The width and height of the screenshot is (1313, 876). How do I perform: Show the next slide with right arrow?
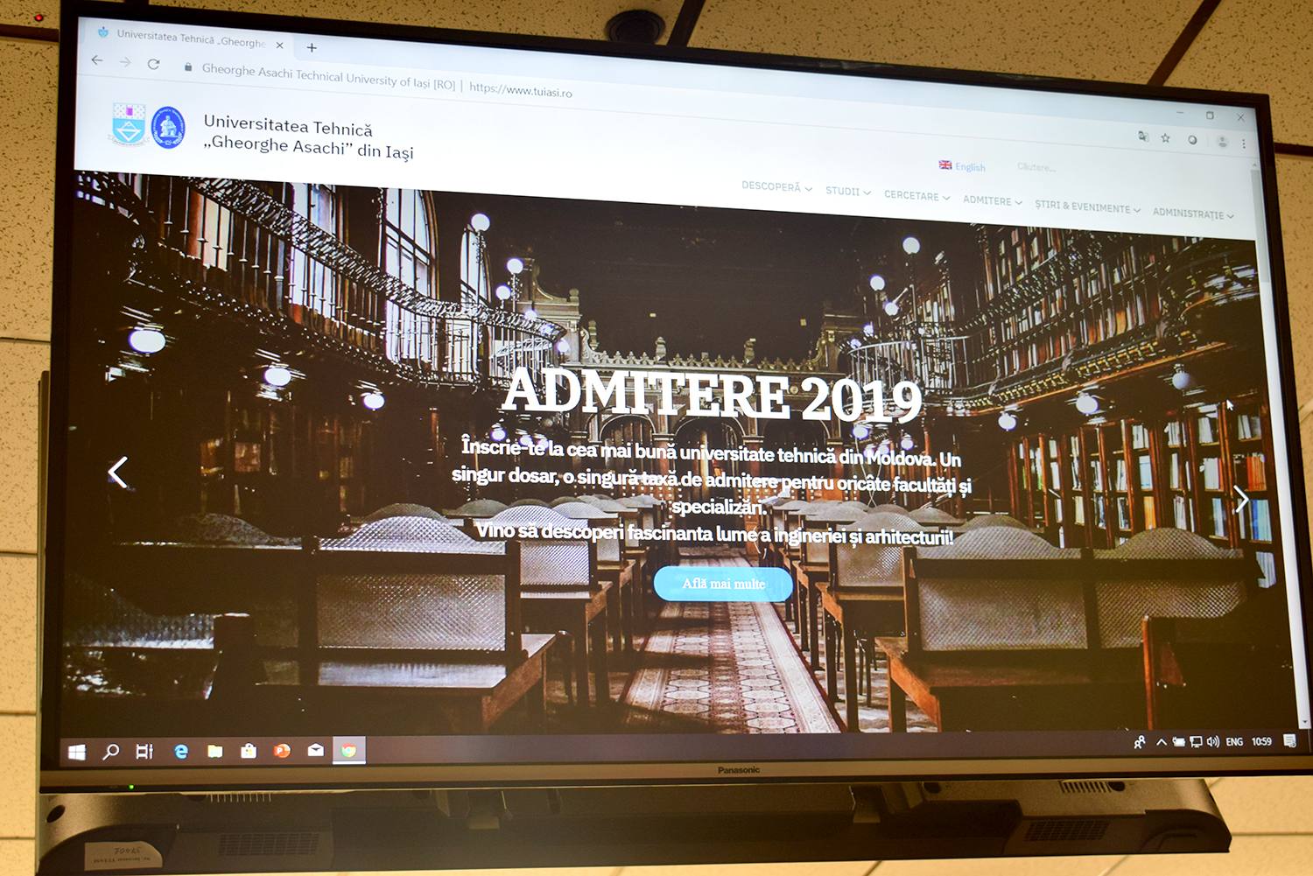pos(1241,499)
